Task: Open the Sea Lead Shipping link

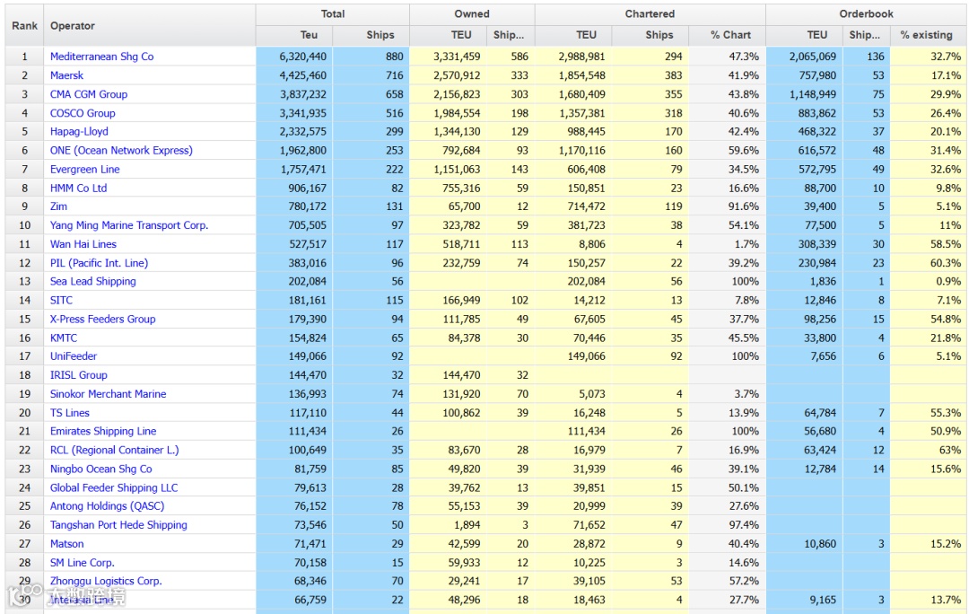Action: (92, 281)
